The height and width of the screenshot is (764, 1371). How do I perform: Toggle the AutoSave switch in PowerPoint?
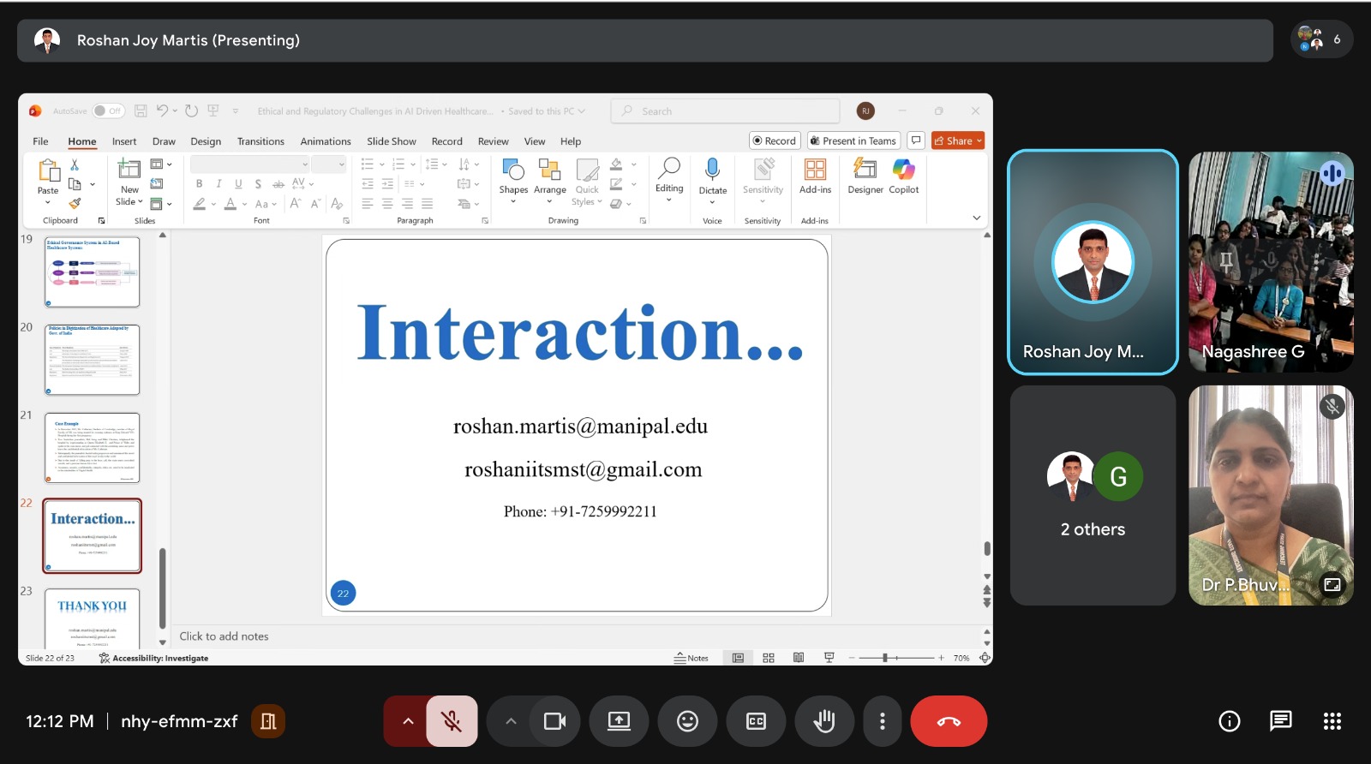pos(108,110)
